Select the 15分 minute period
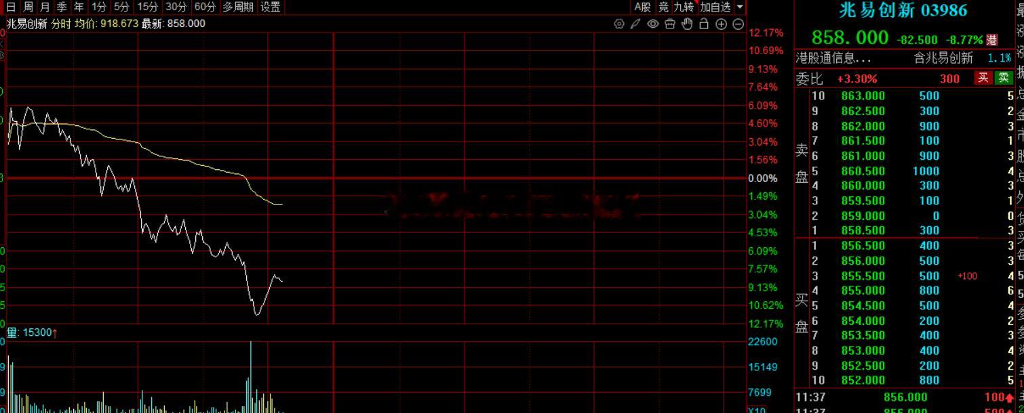This screenshot has height=413, width=1024. 147,7
